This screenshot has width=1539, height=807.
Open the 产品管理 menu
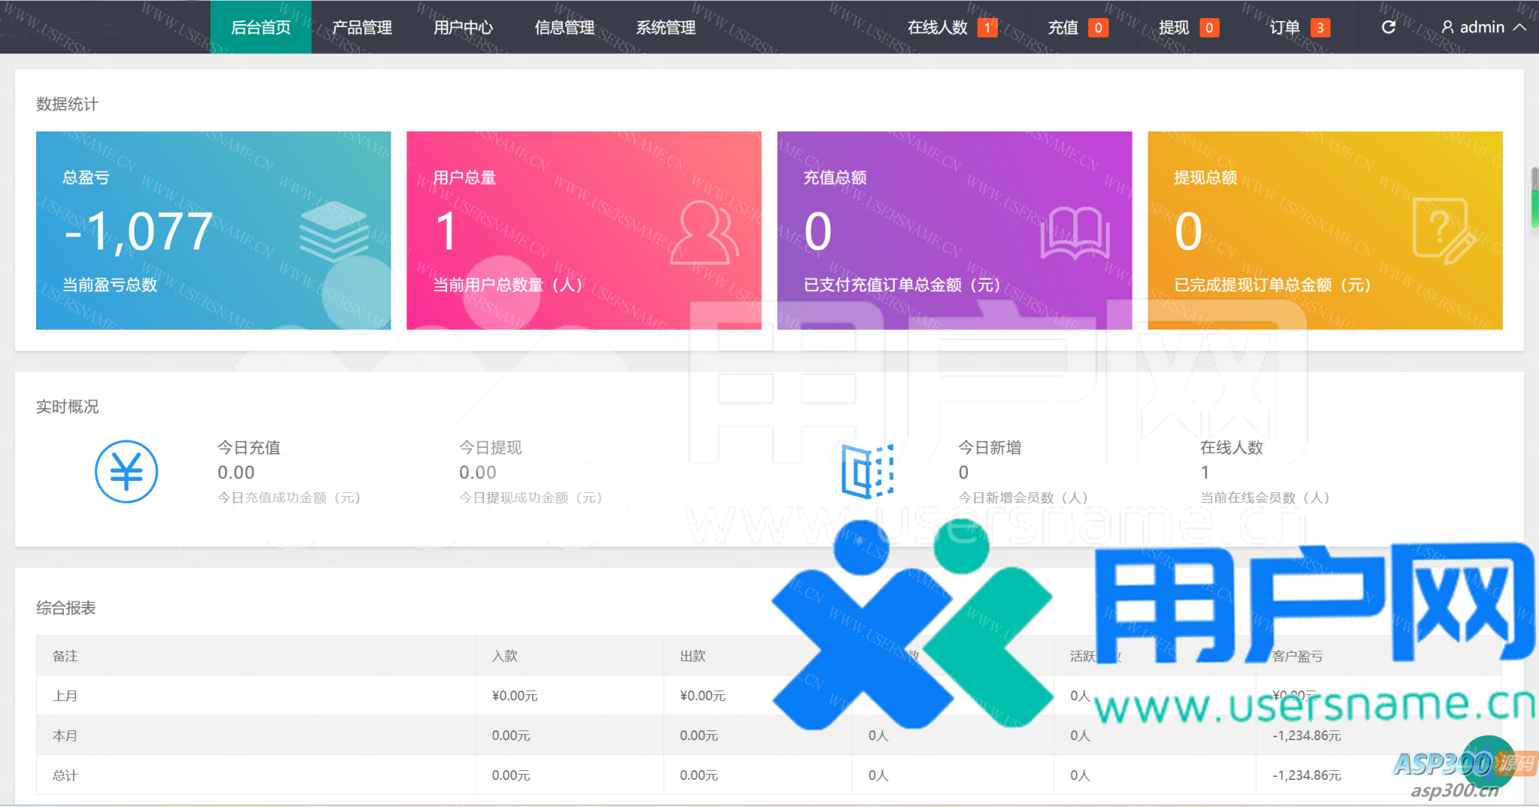pyautogui.click(x=361, y=27)
